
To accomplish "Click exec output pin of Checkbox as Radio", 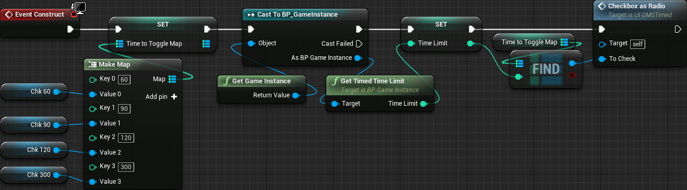I will click(678, 29).
